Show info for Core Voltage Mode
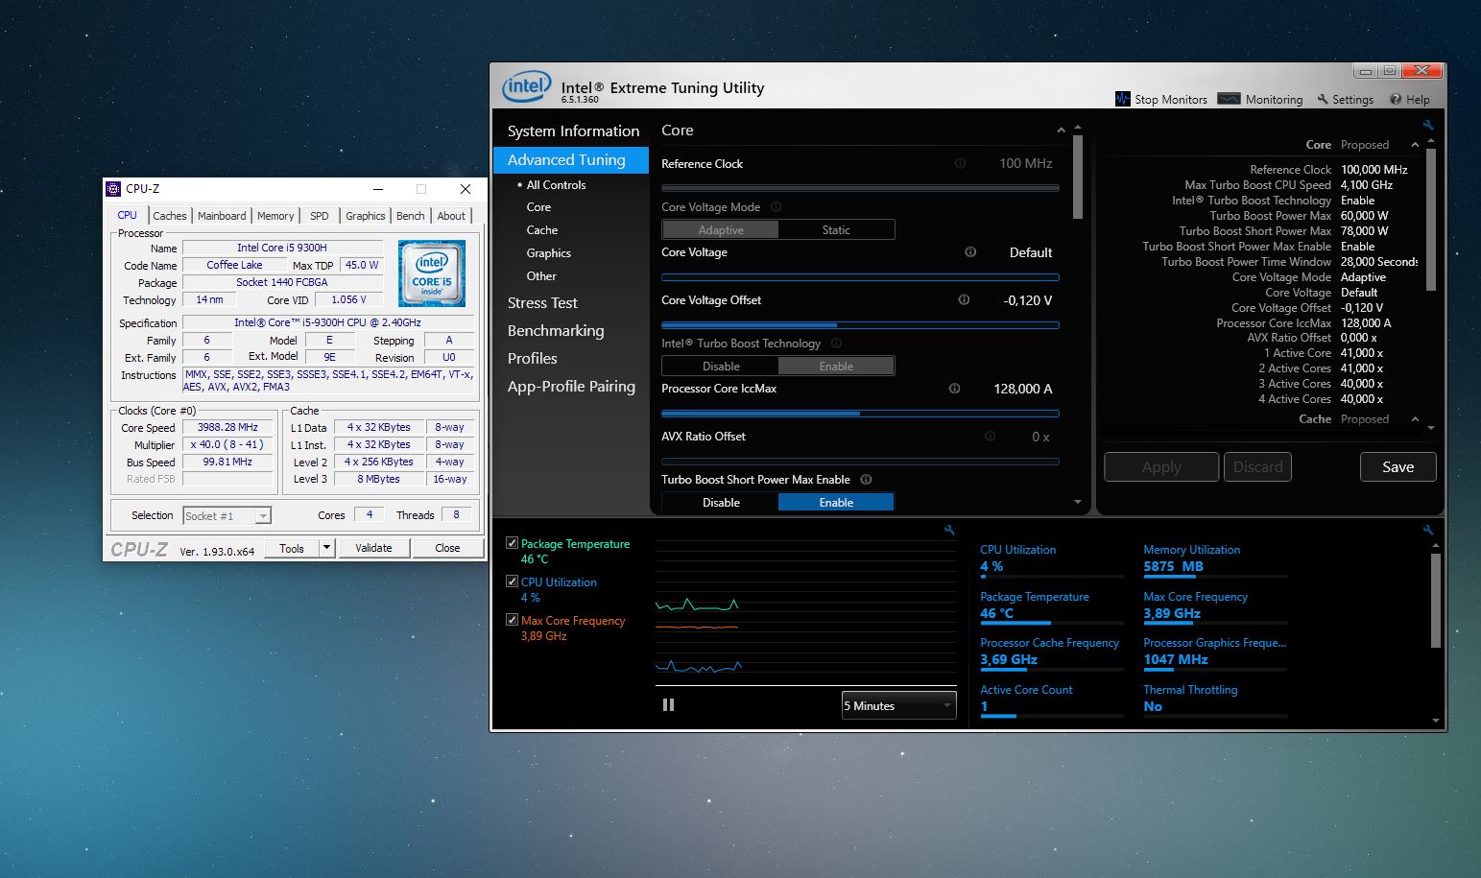The width and height of the screenshot is (1481, 878). pyautogui.click(x=776, y=206)
